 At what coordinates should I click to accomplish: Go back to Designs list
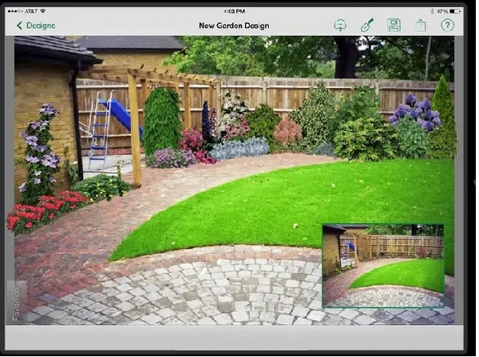pos(36,26)
